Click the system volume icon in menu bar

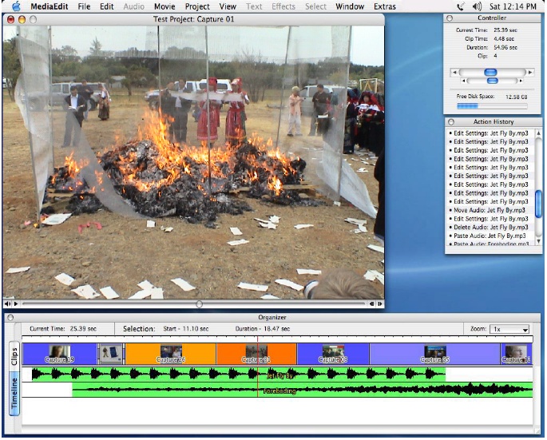click(477, 6)
